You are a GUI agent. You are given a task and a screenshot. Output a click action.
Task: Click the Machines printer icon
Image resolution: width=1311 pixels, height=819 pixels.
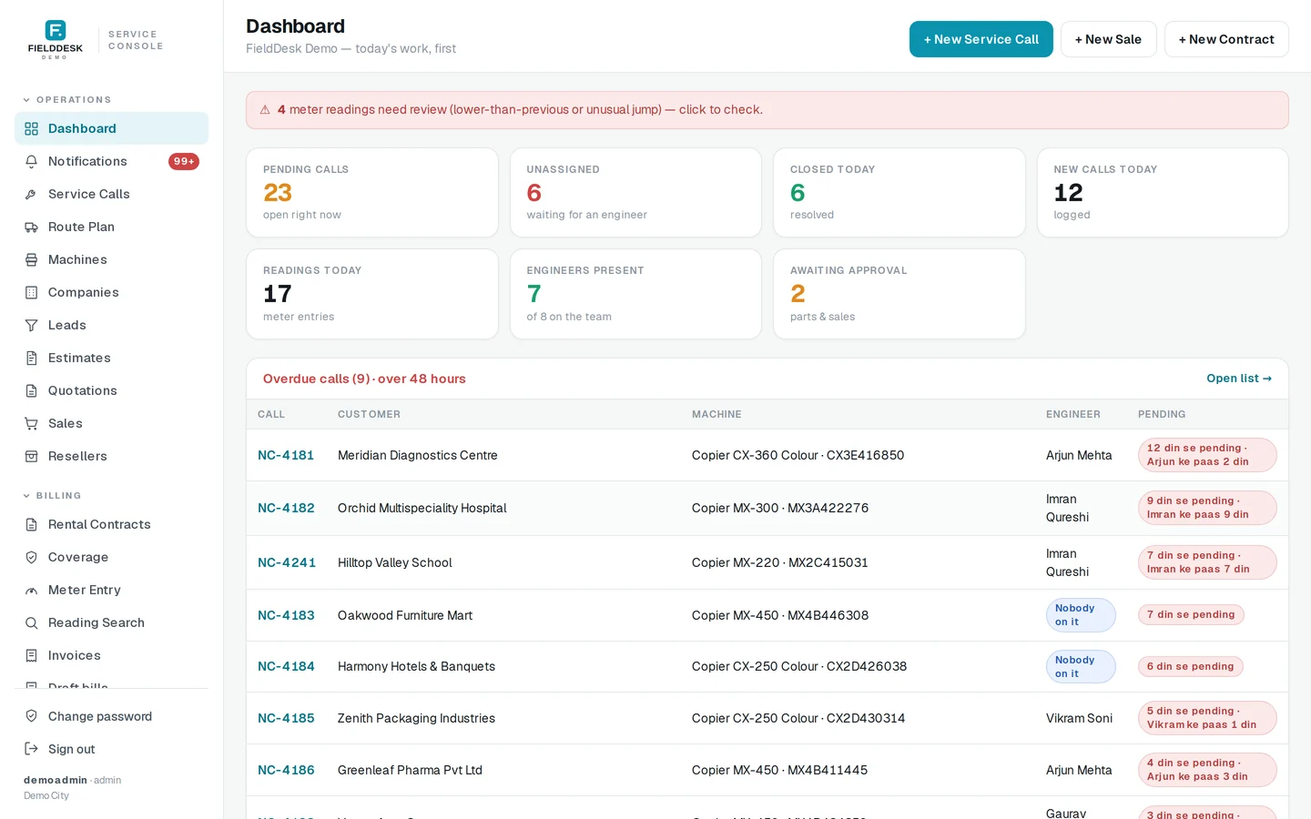[x=31, y=259]
